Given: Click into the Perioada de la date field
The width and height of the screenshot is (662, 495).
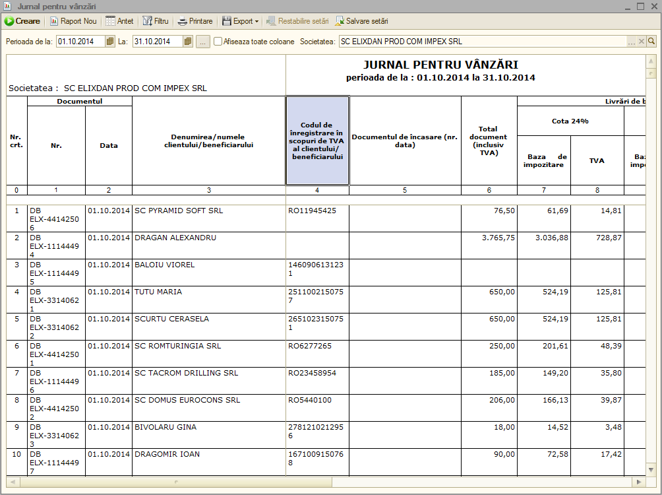Looking at the screenshot, I should 80,42.
